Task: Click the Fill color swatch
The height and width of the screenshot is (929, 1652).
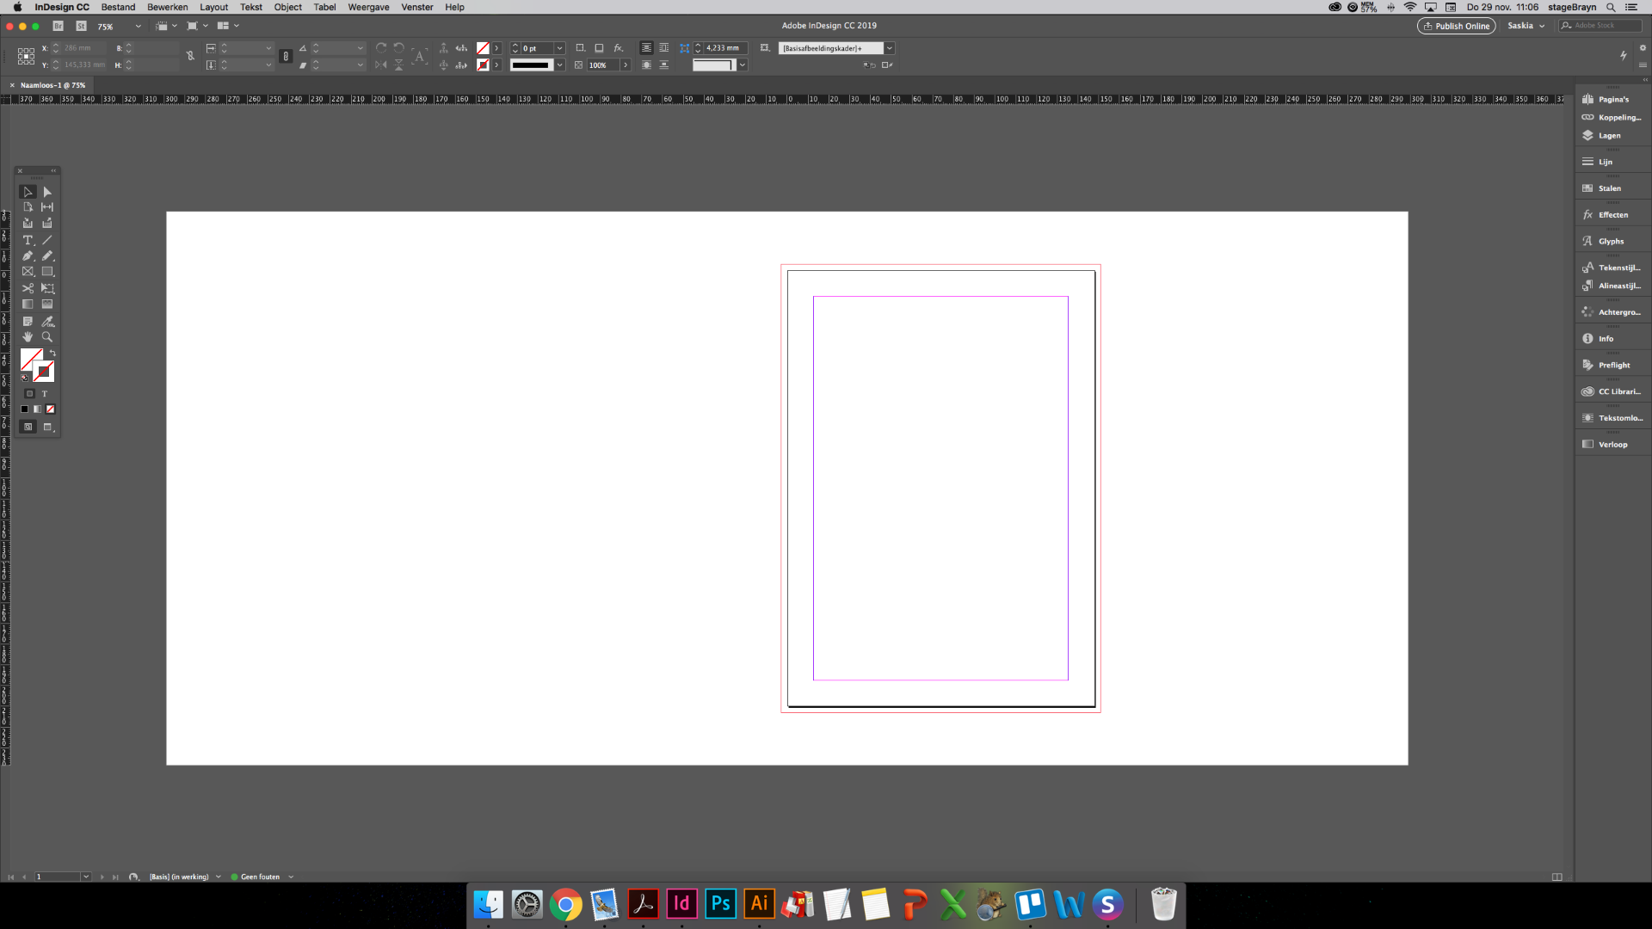Action: pyautogui.click(x=29, y=360)
